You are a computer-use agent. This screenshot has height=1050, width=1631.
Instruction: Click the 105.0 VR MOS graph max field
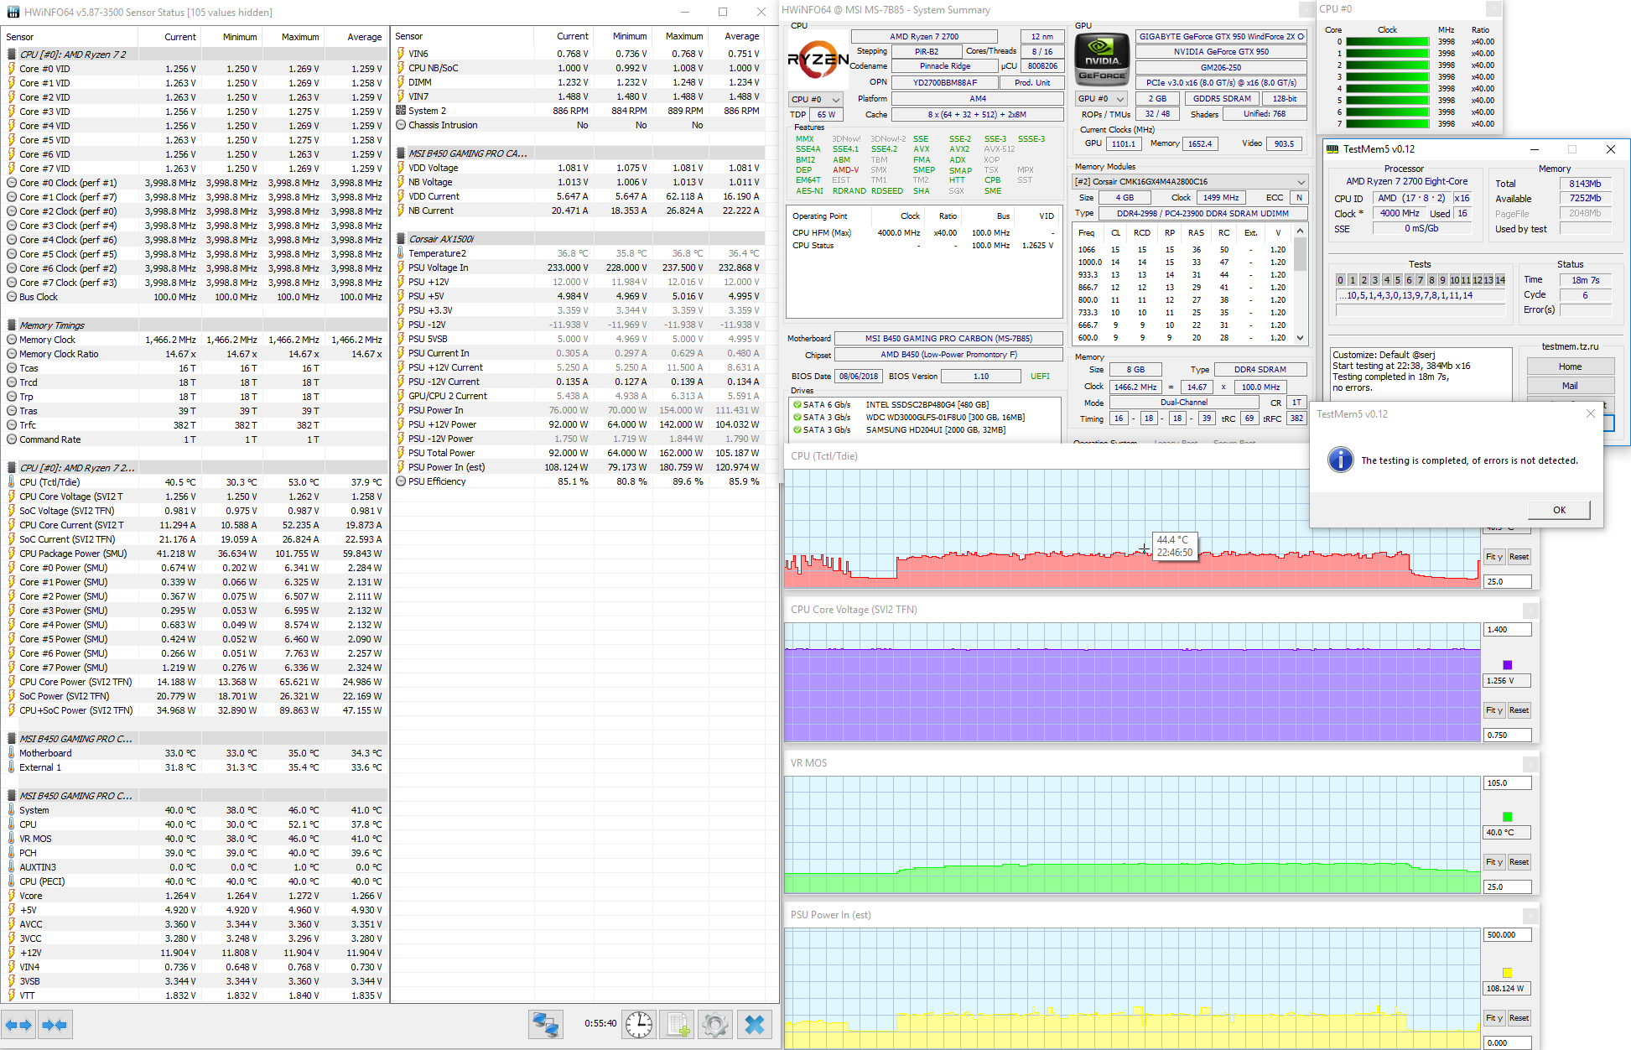[1507, 783]
